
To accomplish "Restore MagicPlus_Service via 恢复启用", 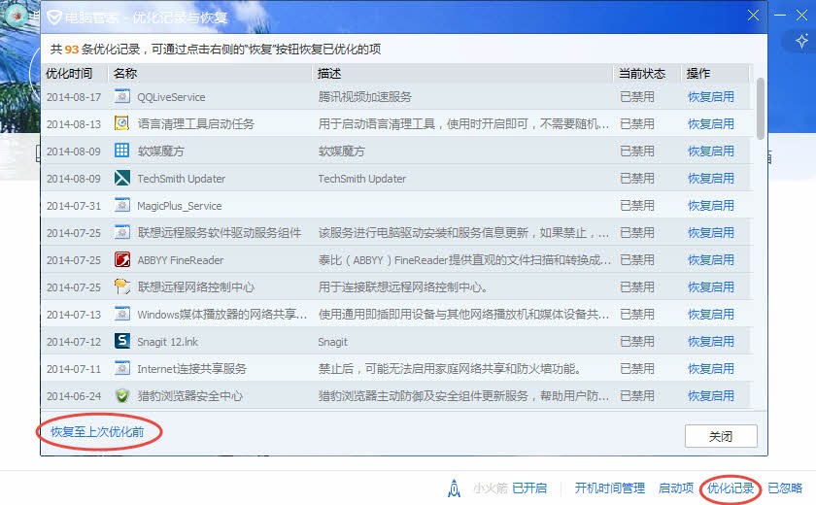I will coord(711,206).
